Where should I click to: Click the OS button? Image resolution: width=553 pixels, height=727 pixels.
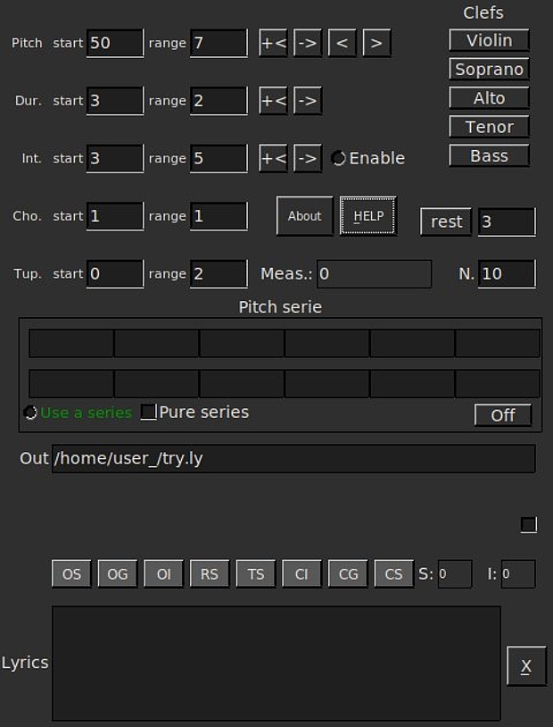[71, 574]
